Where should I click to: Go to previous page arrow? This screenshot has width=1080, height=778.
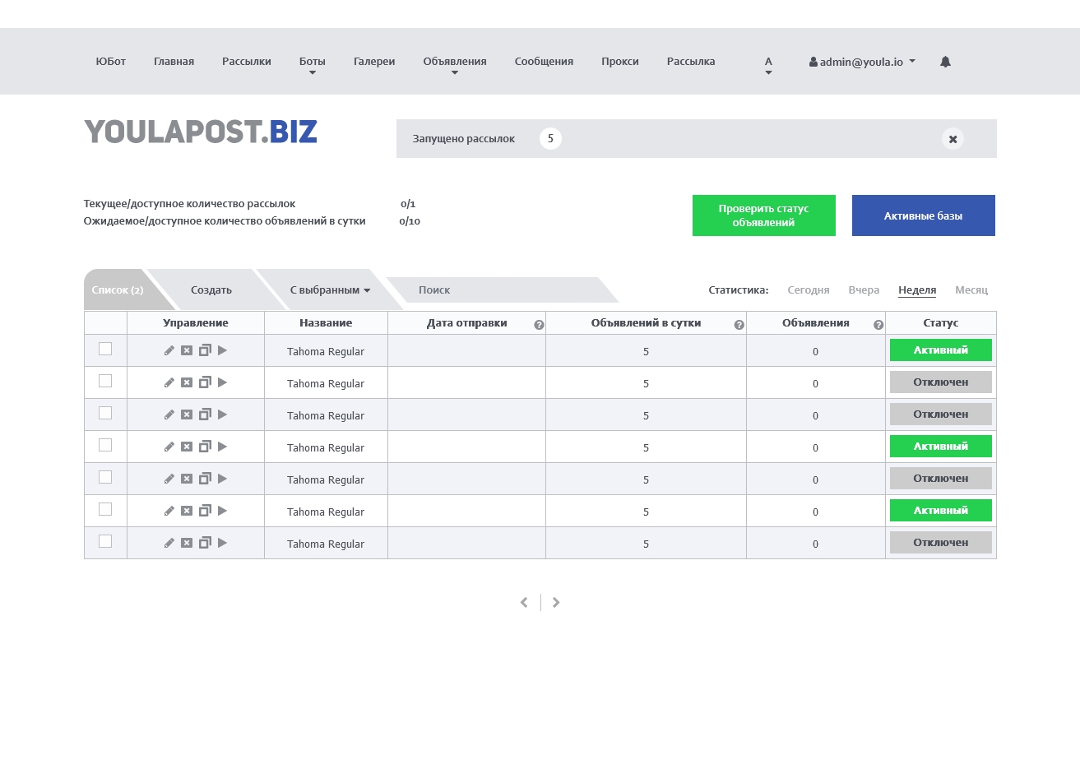click(524, 603)
